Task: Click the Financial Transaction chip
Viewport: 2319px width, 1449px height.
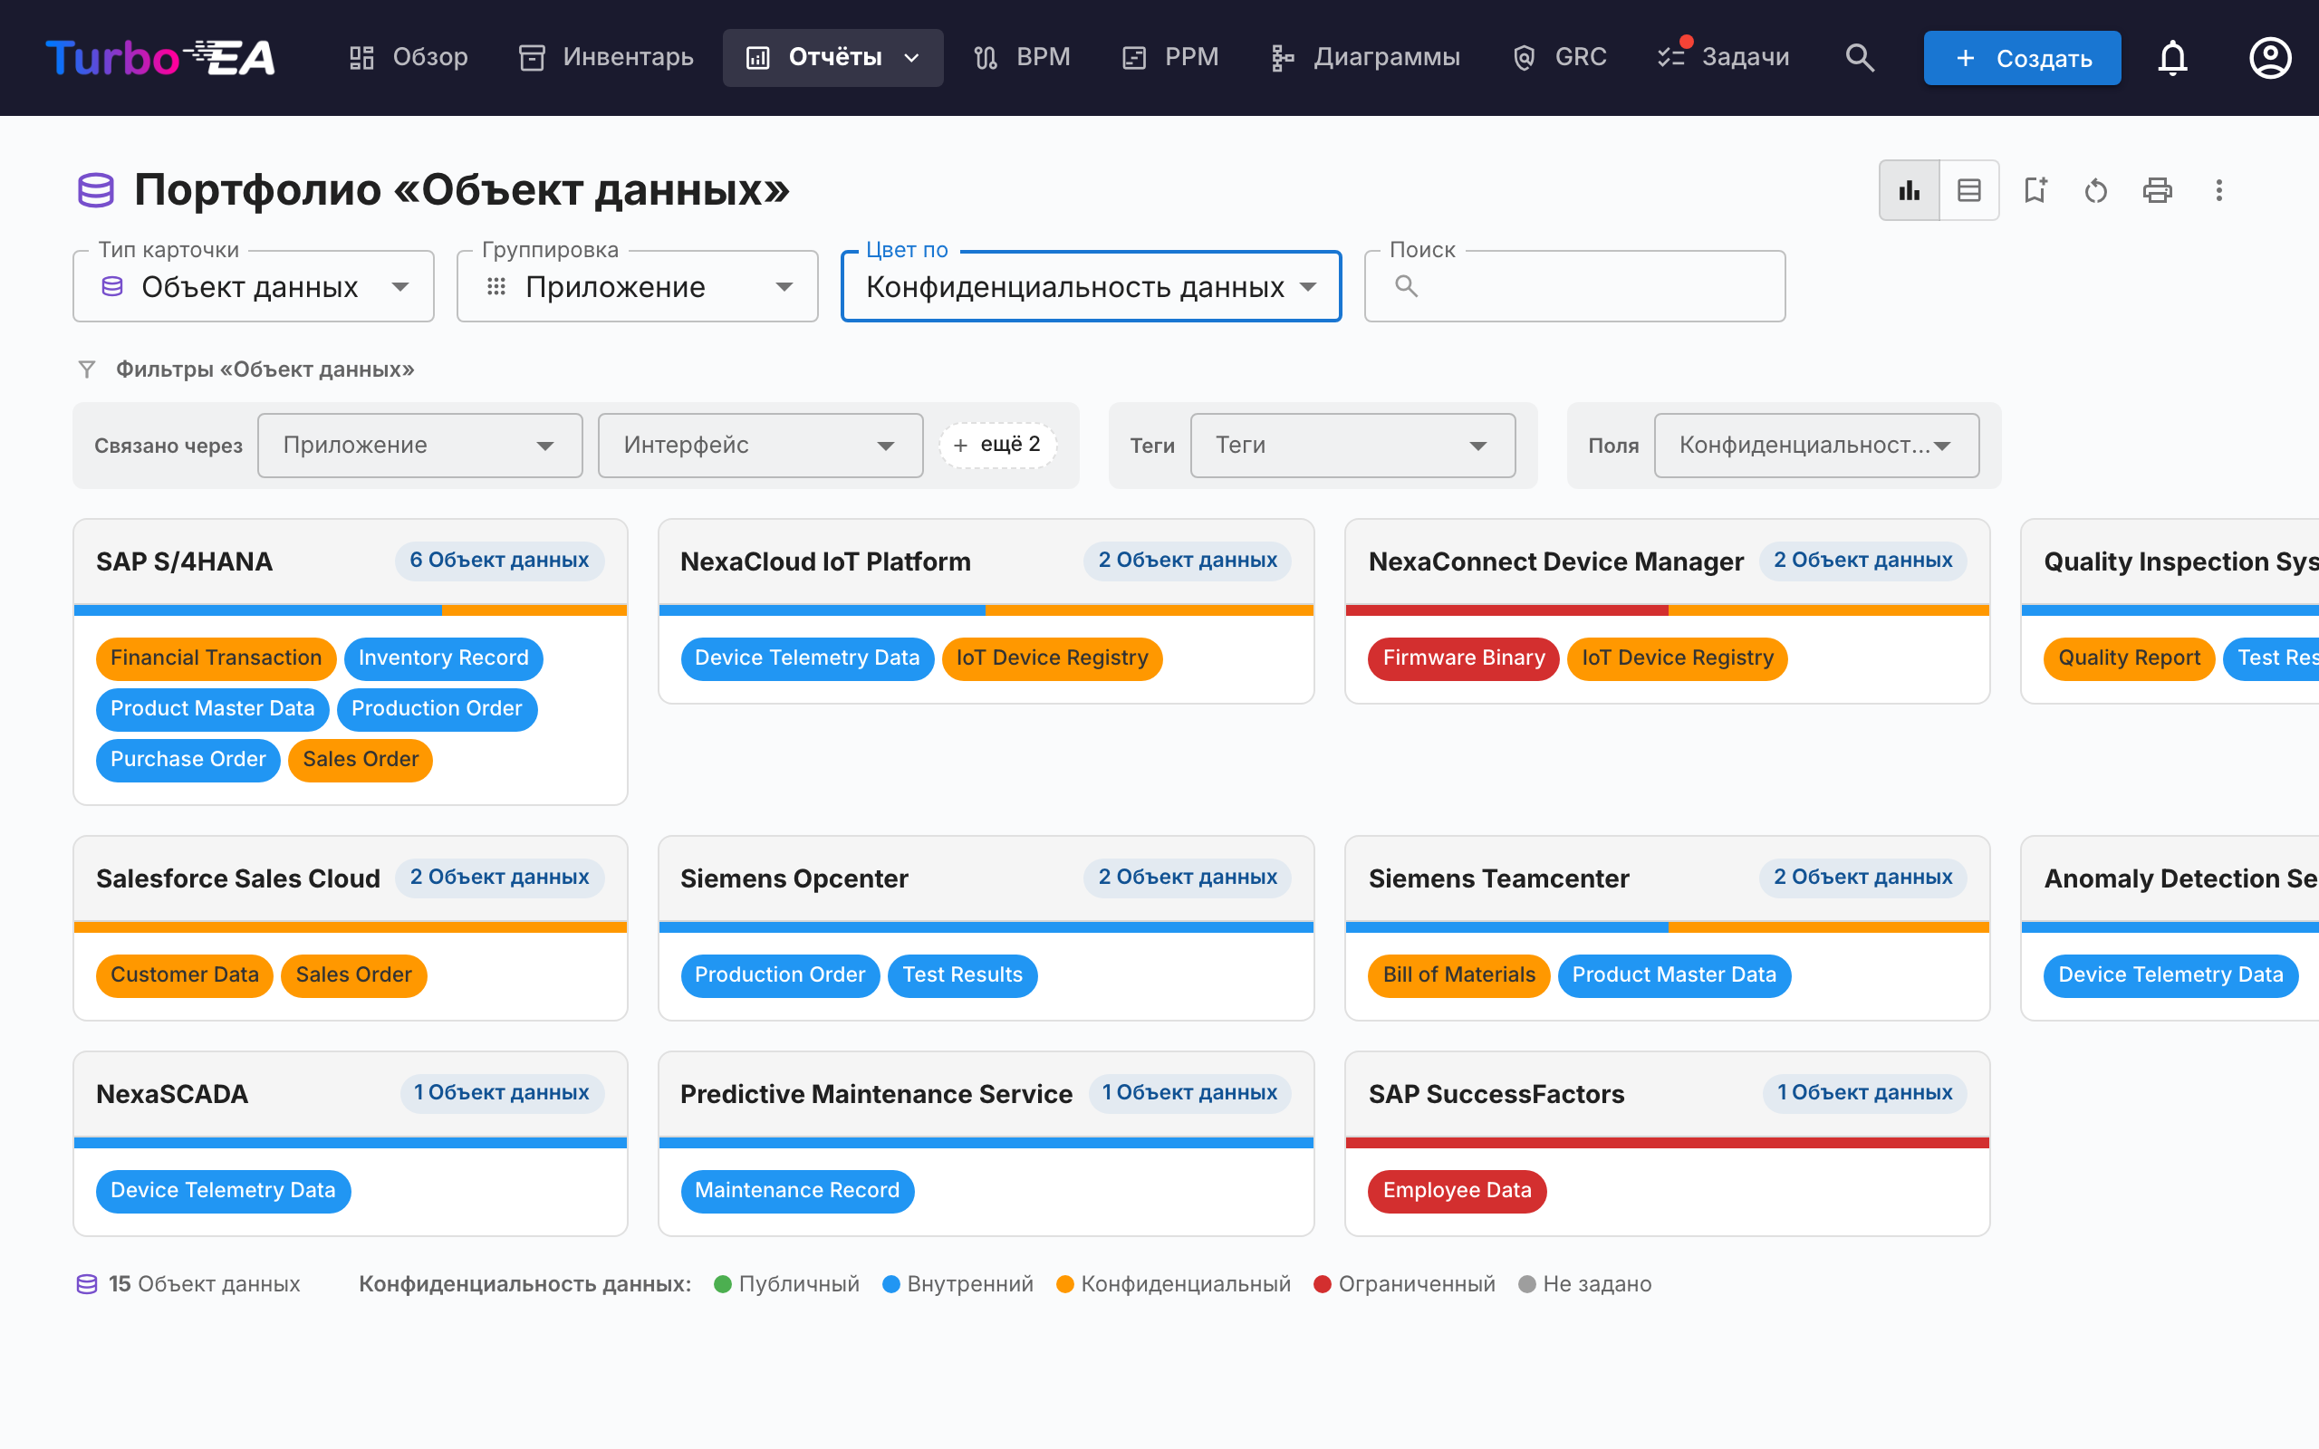Action: [x=216, y=658]
